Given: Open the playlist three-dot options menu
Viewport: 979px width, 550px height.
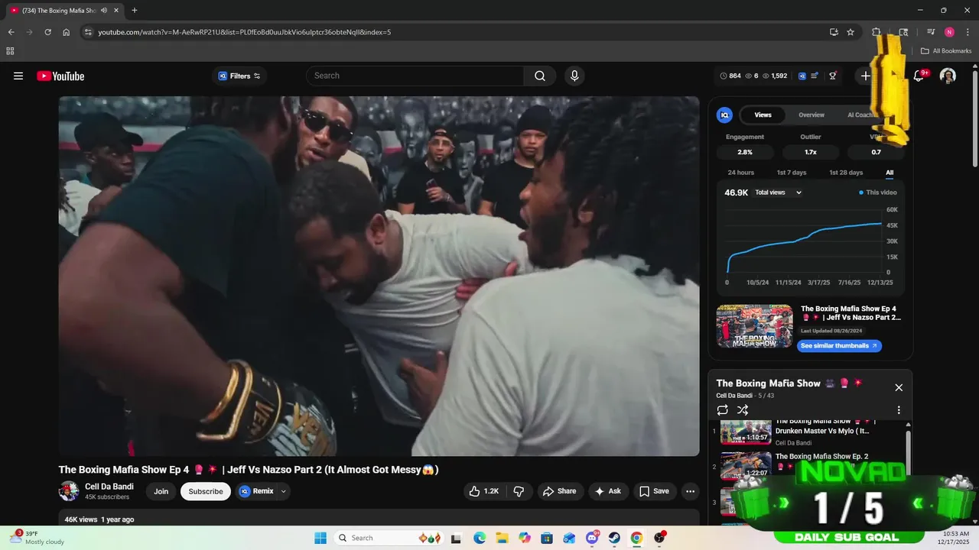Looking at the screenshot, I should 899,410.
